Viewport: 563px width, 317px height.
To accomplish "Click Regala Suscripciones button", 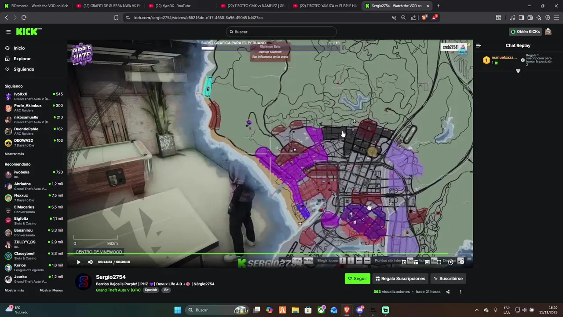I will pyautogui.click(x=400, y=279).
